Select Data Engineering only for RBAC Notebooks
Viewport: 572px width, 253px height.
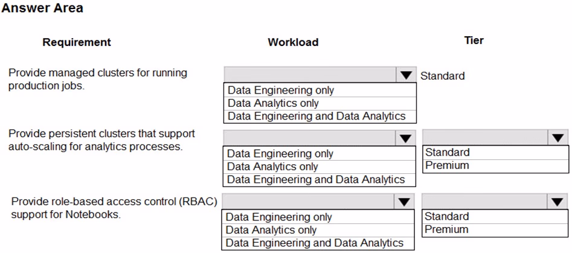click(318, 217)
